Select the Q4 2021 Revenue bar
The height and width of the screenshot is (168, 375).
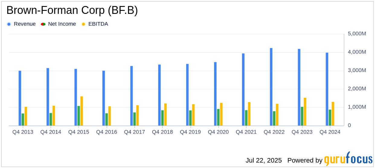coord(243,90)
